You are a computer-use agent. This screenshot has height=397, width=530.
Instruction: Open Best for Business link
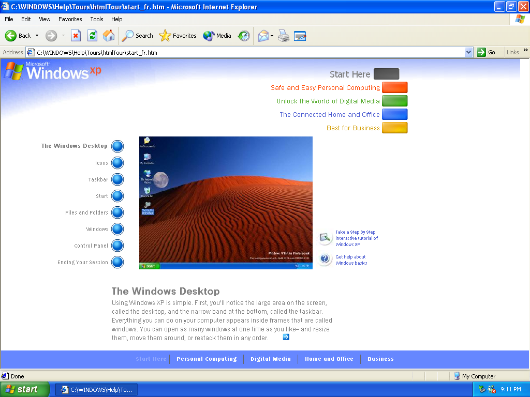[353, 128]
